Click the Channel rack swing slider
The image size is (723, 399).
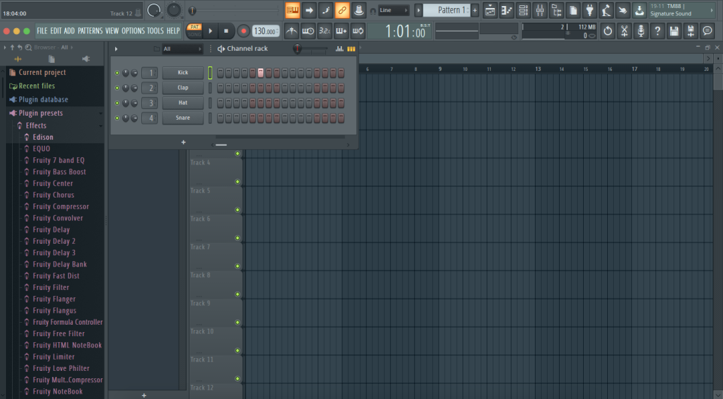point(311,48)
